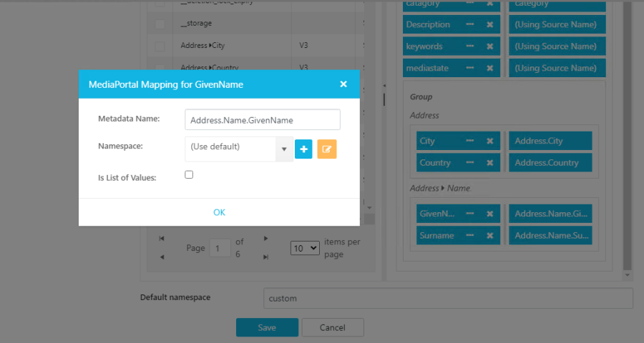Close the MediaPortal Mapping dialog
This screenshot has height=343, width=644.
click(x=343, y=84)
